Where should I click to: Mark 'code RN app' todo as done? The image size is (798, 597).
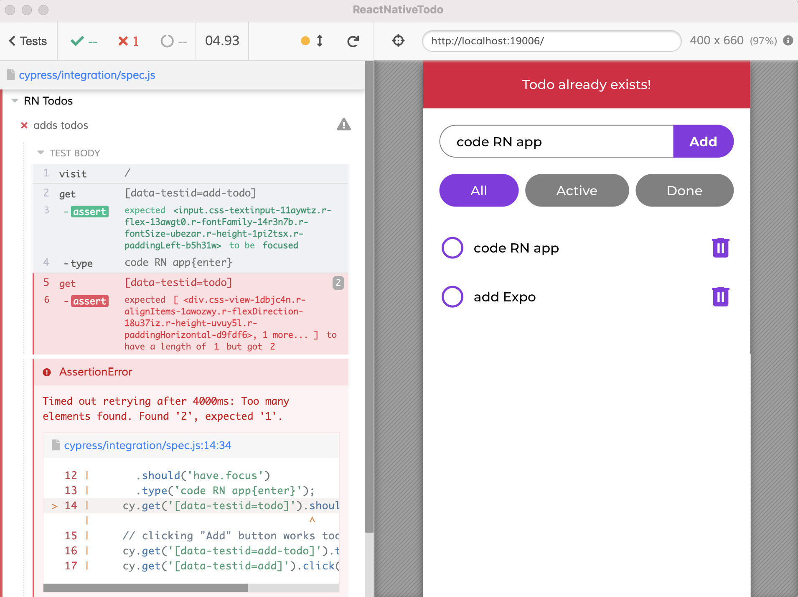click(x=452, y=248)
